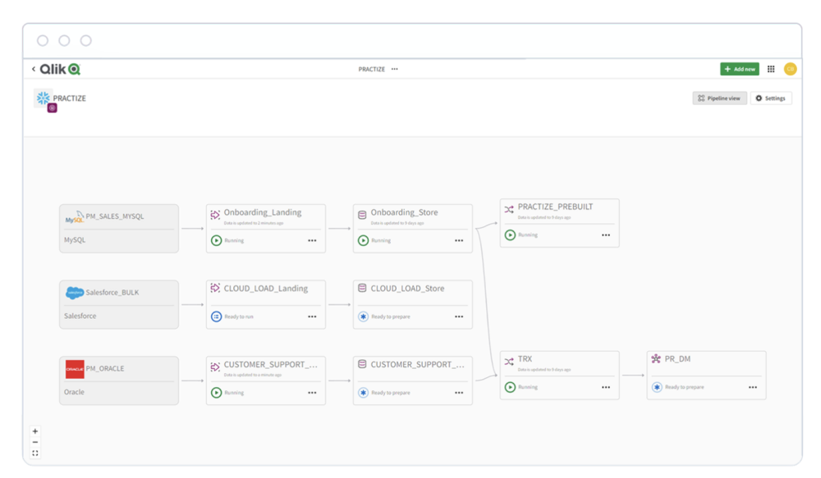Screen dimensions: 821x478
Task: Toggle the Pipeline view button
Action: click(x=719, y=98)
